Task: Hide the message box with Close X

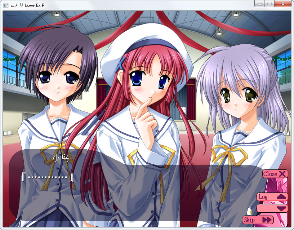Action: (275, 174)
